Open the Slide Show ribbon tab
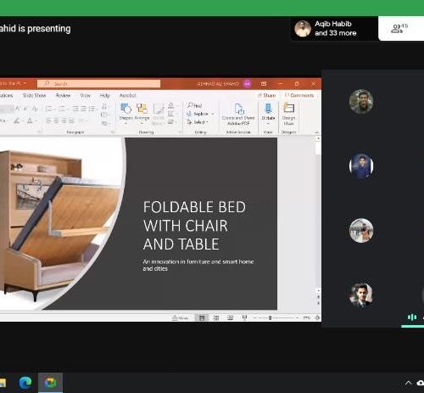The height and width of the screenshot is (393, 424). pos(34,95)
